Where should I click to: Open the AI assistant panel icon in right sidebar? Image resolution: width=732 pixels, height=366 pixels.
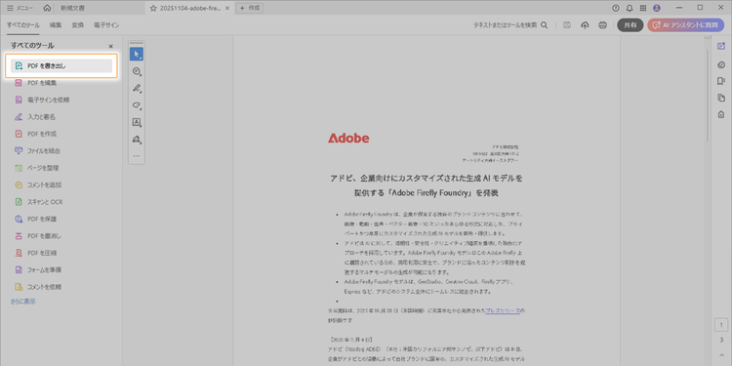pos(721,46)
